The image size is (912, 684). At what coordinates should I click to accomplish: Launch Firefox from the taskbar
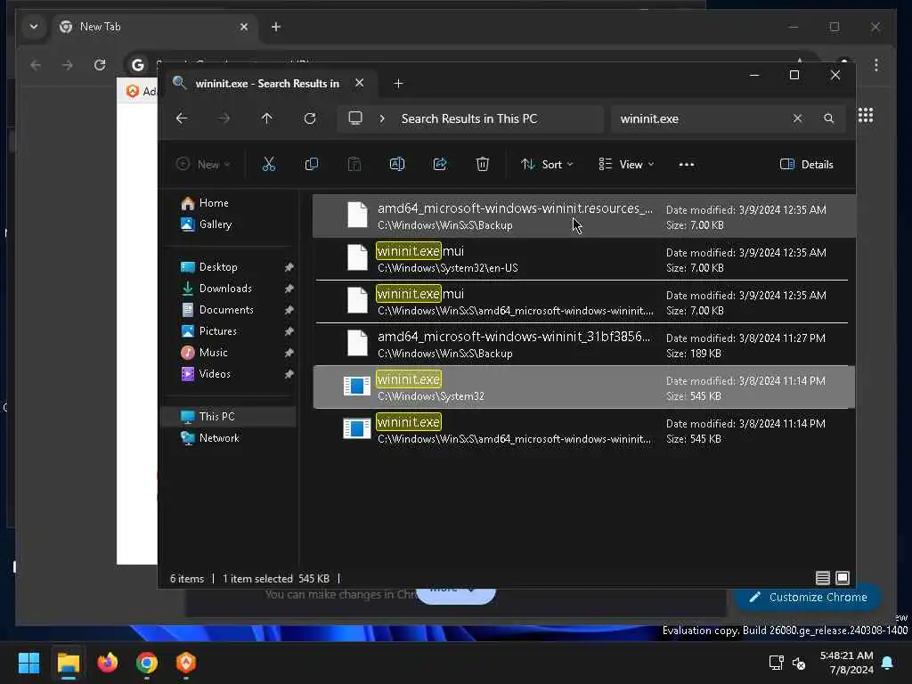click(x=108, y=663)
